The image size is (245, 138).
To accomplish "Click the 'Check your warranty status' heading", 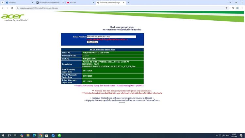I will coord(122,27).
